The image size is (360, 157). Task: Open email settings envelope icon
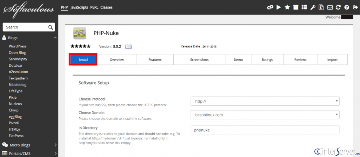[x=330, y=7]
